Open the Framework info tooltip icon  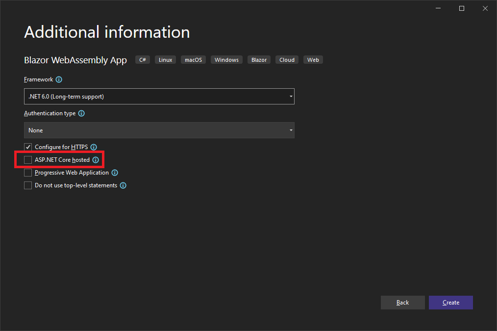point(59,79)
